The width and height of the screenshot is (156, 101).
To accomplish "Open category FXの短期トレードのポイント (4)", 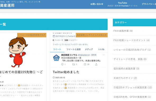I will tap(131, 40).
